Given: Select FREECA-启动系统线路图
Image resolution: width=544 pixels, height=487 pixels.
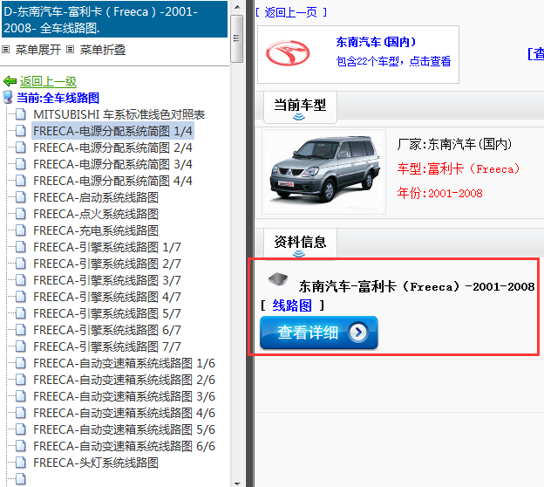Looking at the screenshot, I should [96, 197].
